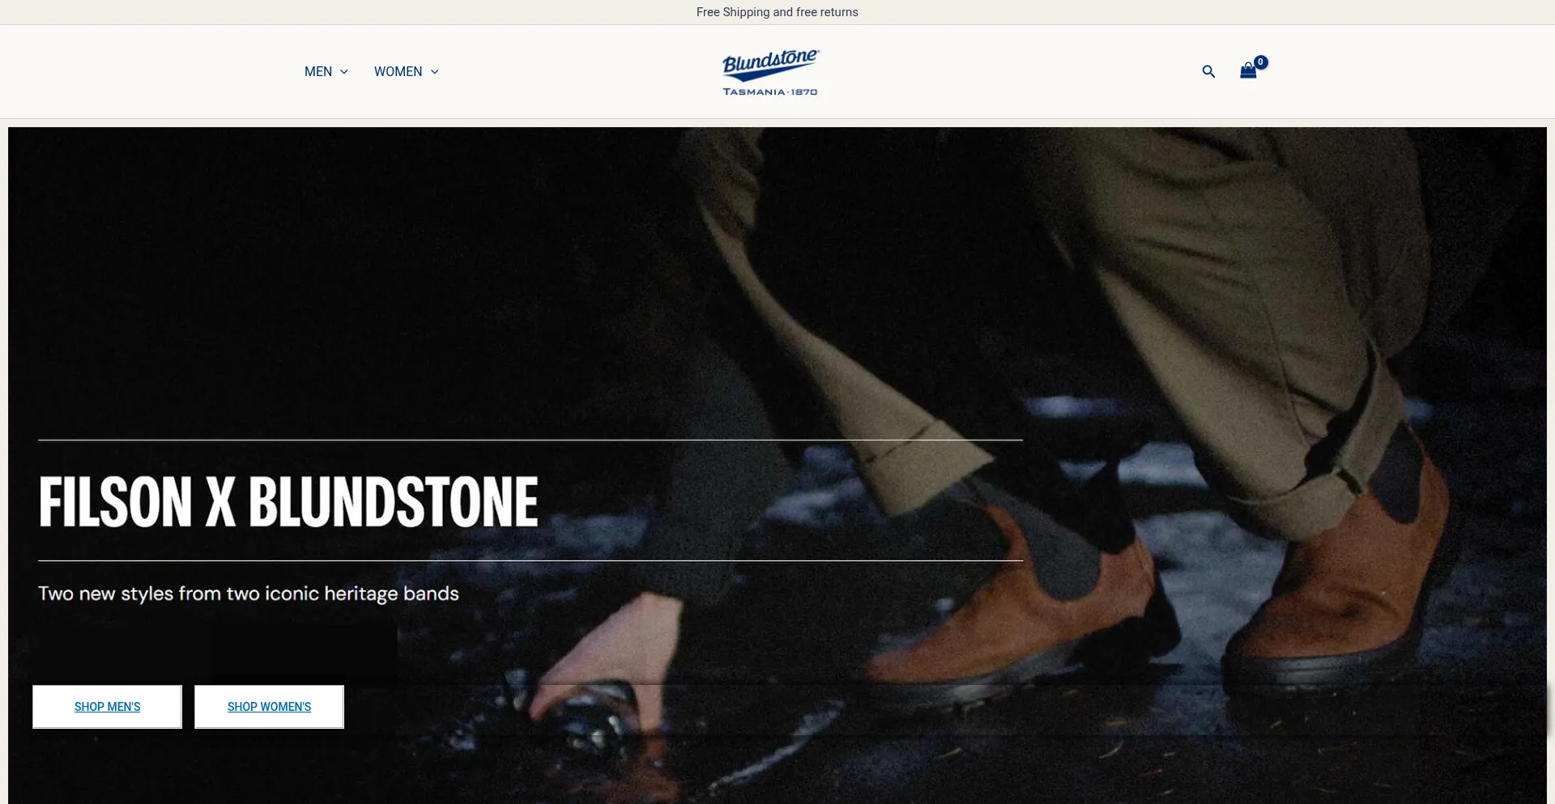Open the MEN navigation menu
1555x804 pixels.
318,71
